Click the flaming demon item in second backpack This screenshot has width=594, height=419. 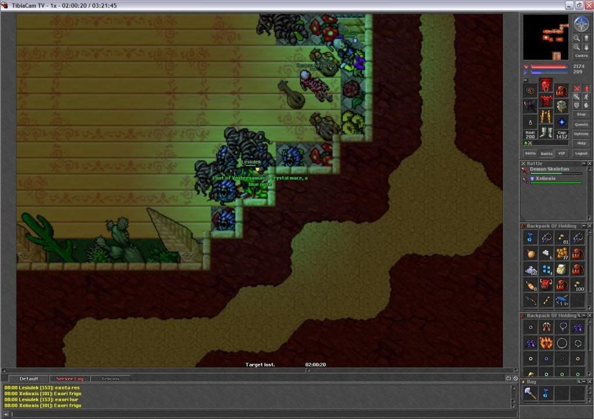tap(546, 343)
